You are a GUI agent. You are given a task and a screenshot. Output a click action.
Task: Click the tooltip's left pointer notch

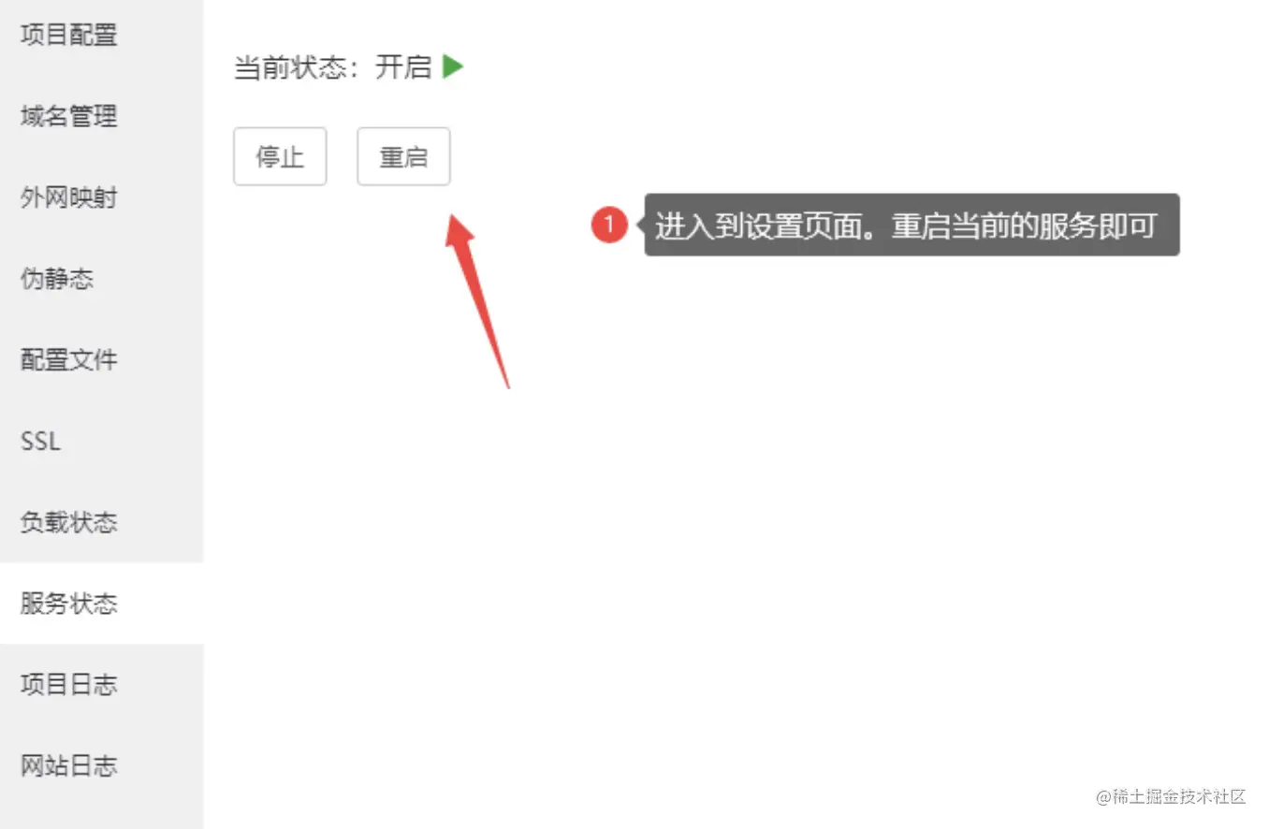(641, 225)
